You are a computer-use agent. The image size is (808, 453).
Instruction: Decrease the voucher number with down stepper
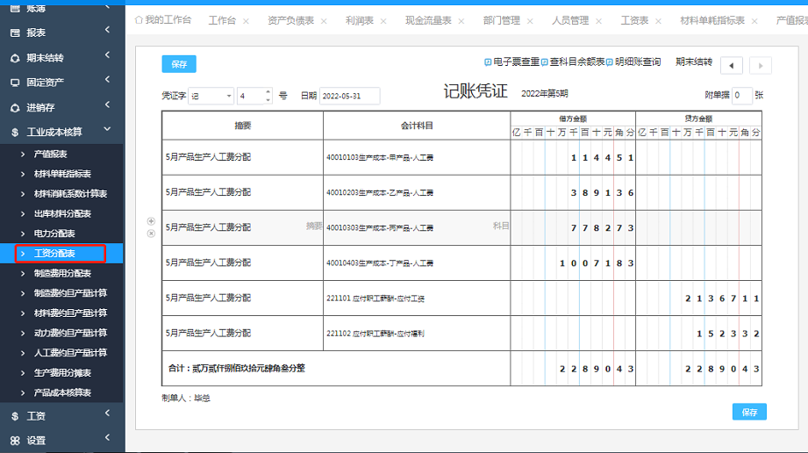click(x=268, y=99)
